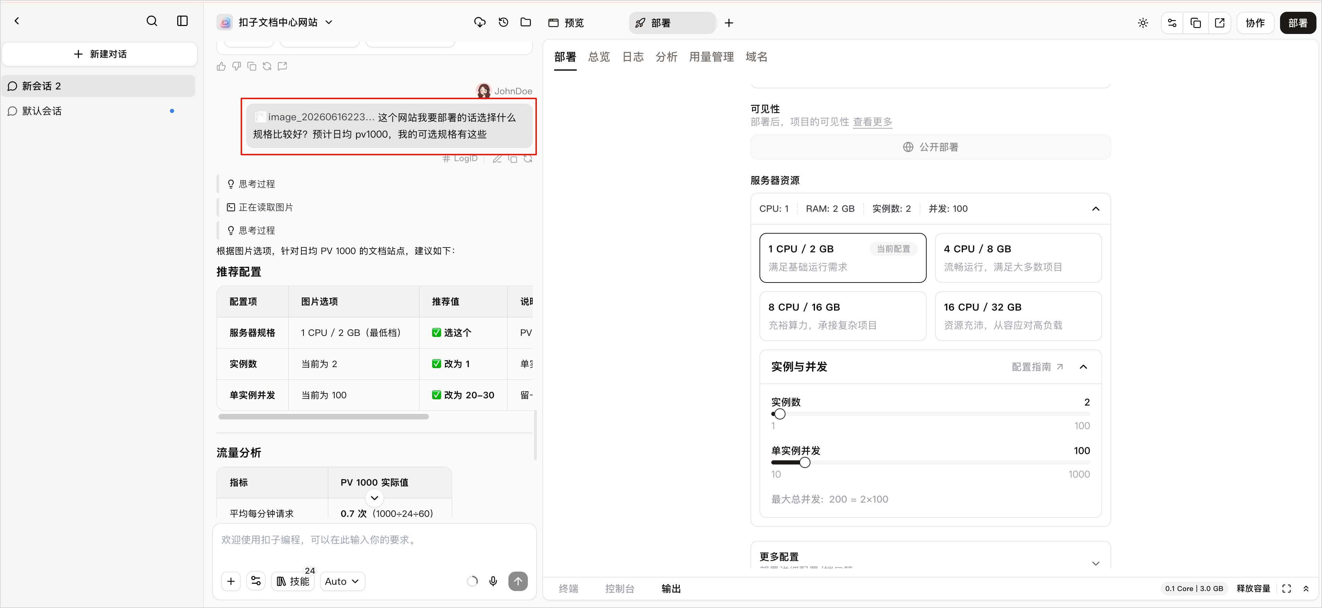Viewport: 1322px width, 608px height.
Task: Click the cloud download icon
Action: point(480,23)
